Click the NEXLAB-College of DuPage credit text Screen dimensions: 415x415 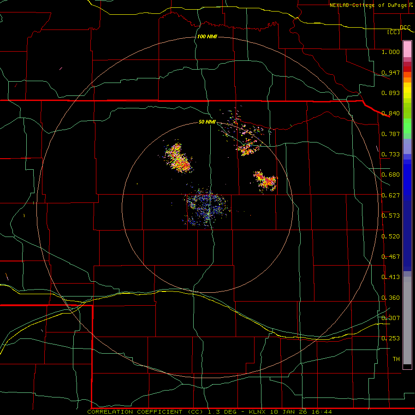(368, 5)
